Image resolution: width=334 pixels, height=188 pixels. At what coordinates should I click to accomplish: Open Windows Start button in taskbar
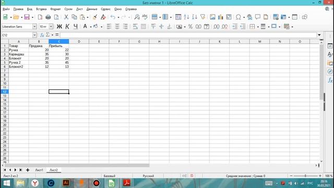7,183
